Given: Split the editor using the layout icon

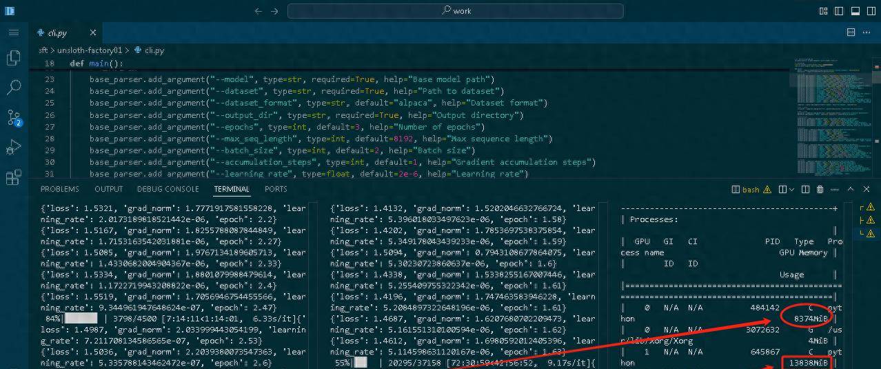Looking at the screenshot, I should point(851,32).
